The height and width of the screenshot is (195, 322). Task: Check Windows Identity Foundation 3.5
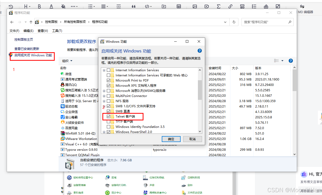tap(108, 127)
